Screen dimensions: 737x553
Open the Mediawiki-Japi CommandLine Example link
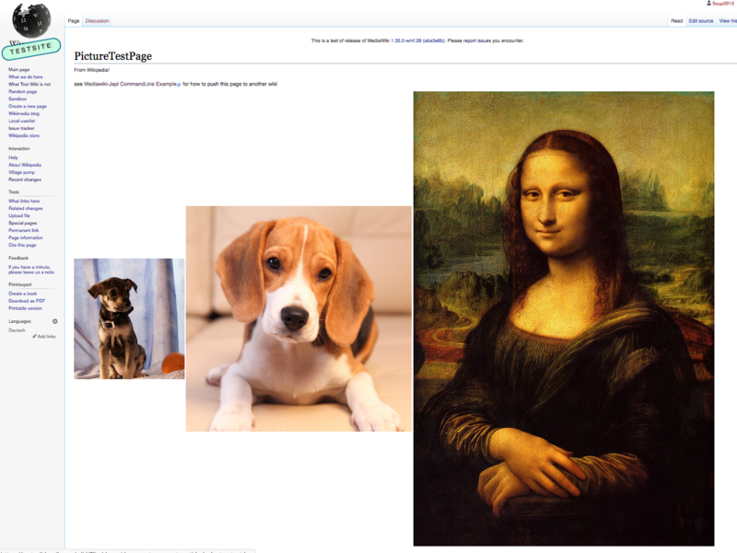tap(130, 84)
